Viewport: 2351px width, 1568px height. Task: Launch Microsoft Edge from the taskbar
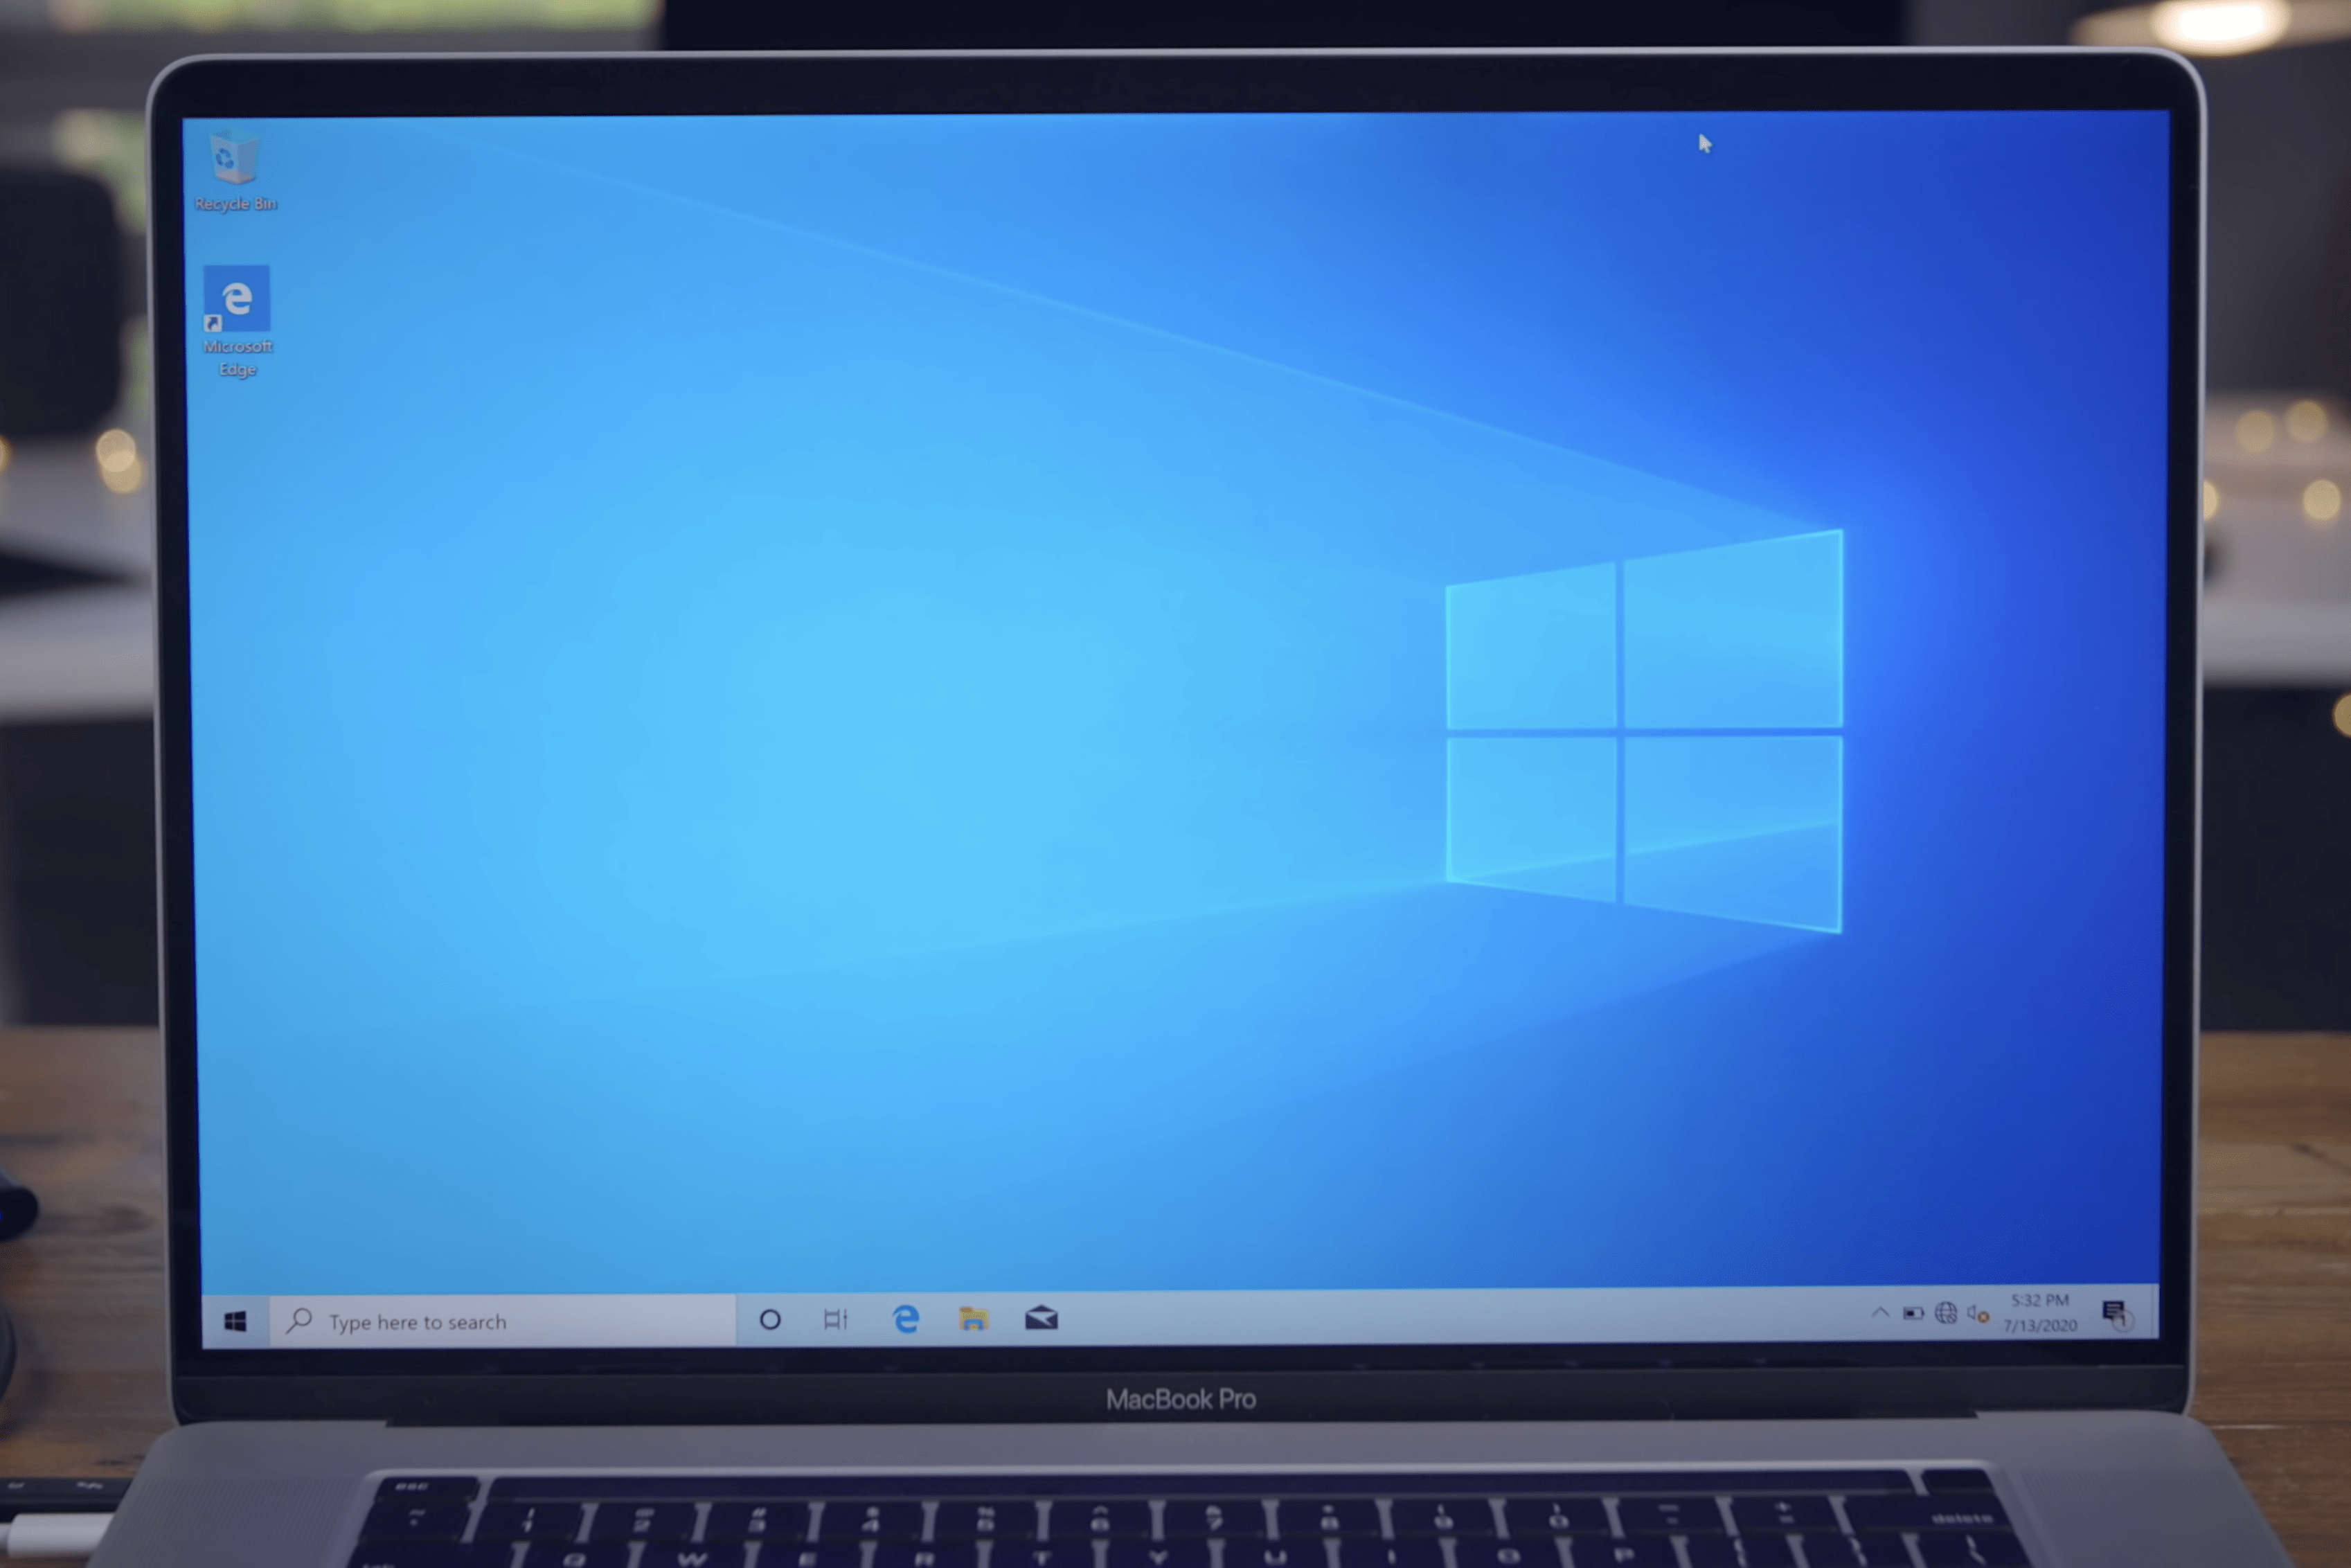pos(906,1319)
